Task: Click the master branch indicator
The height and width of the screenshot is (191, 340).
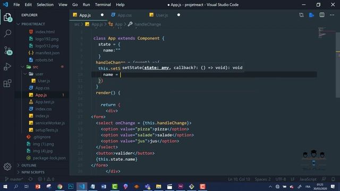Action: point(14,179)
